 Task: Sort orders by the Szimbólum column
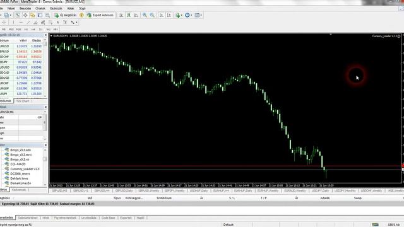164,198
